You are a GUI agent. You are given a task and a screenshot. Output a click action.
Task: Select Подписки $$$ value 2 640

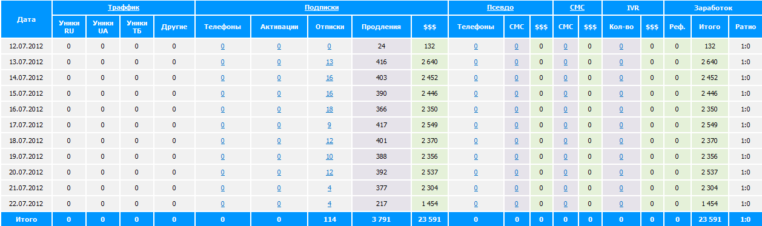tap(429, 62)
